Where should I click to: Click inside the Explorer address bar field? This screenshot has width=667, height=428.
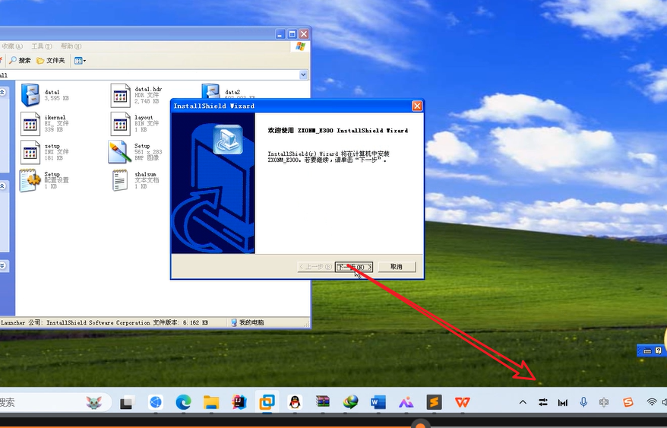[x=149, y=75]
